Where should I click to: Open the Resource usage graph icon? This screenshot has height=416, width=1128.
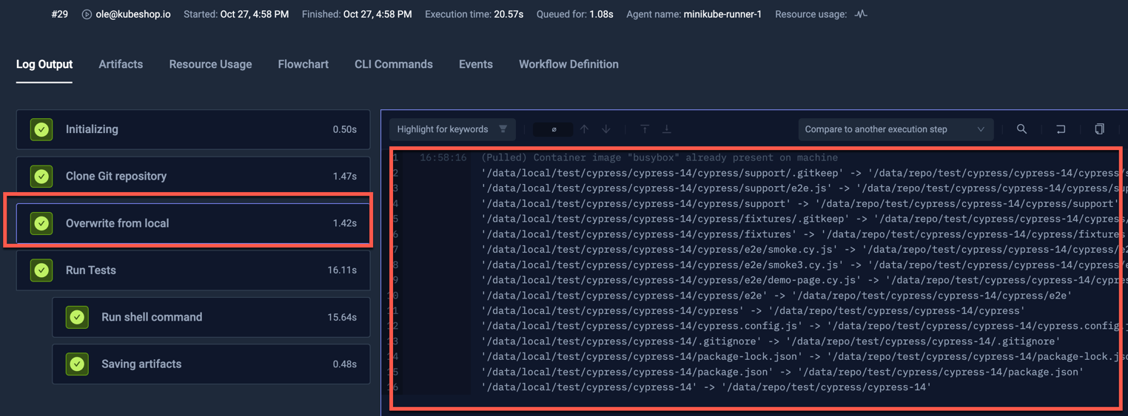tap(861, 14)
